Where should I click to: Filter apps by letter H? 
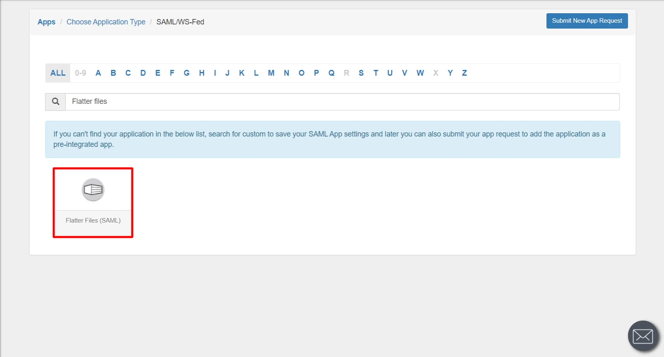202,73
